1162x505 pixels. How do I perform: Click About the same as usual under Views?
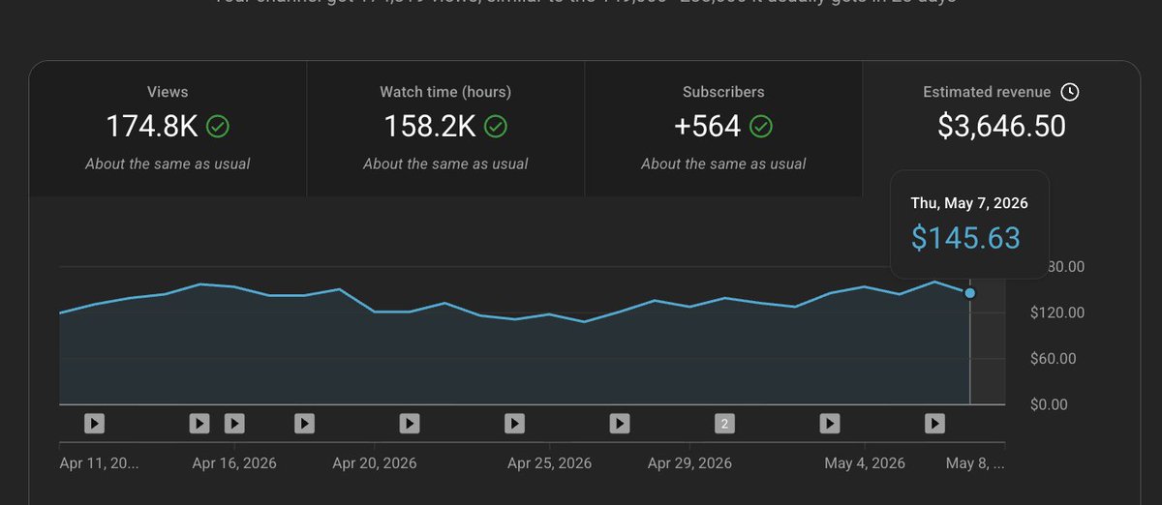click(168, 163)
